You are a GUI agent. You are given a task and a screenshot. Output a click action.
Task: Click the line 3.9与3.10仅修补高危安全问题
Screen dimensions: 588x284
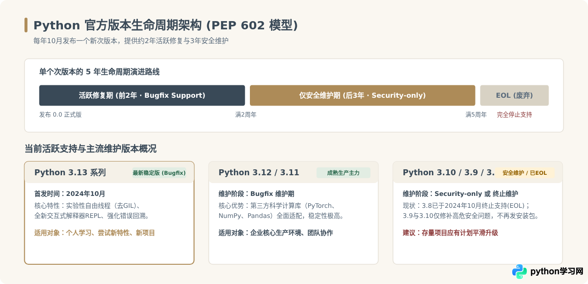(471, 216)
